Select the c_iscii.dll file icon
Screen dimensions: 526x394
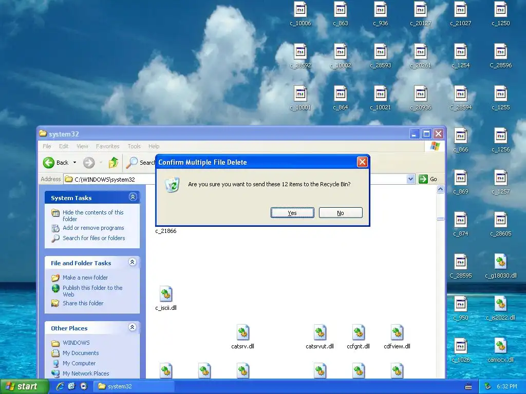(166, 294)
